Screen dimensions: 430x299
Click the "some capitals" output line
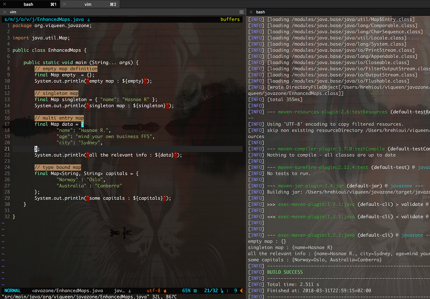pos(315,260)
